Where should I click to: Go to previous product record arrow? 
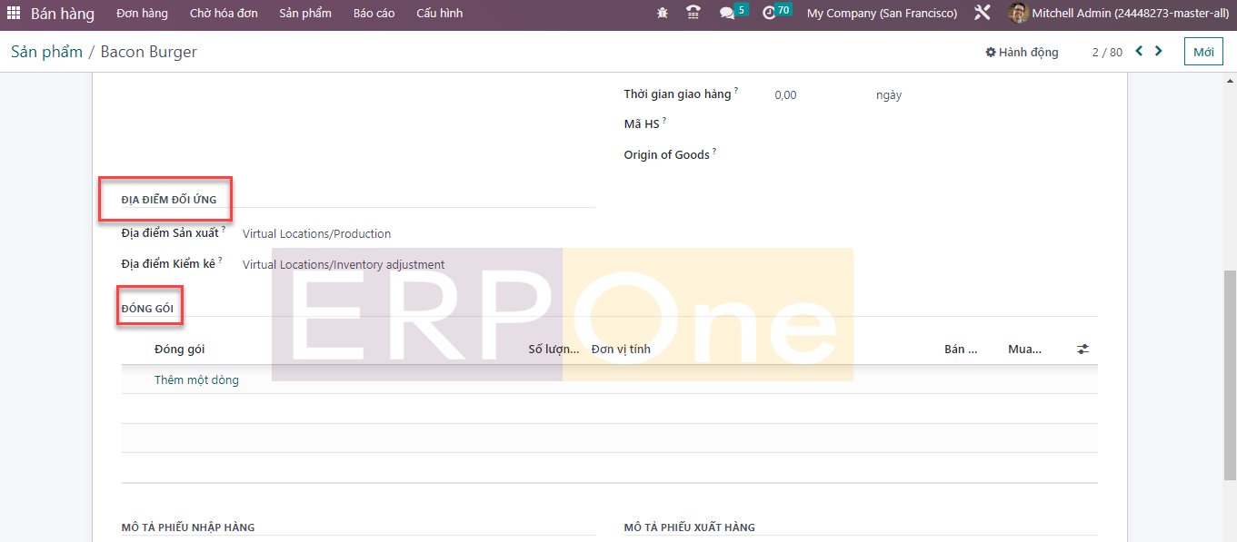[x=1139, y=52]
